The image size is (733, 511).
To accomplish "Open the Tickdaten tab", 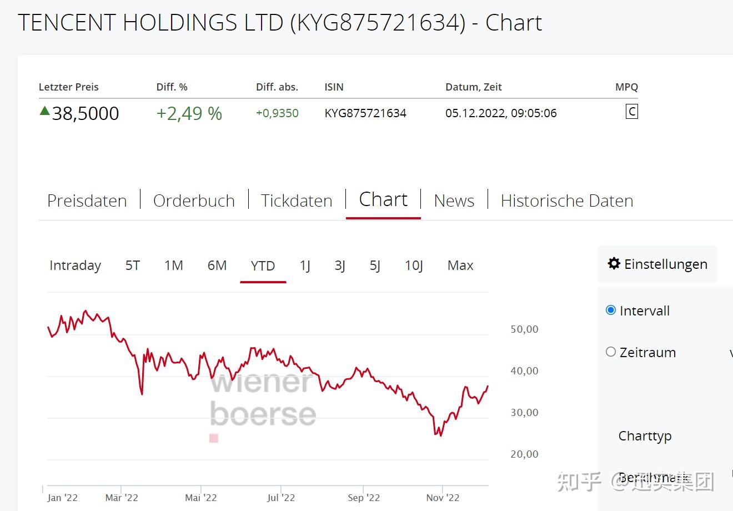I will 297,201.
